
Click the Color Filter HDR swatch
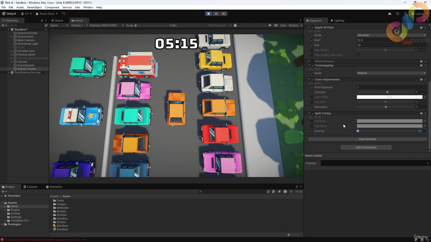(x=390, y=97)
